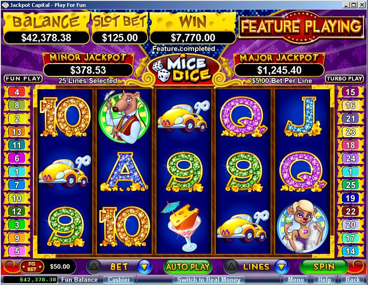Toggle Turbo Play mode
Screen dimensions: 368x285
click(344, 79)
